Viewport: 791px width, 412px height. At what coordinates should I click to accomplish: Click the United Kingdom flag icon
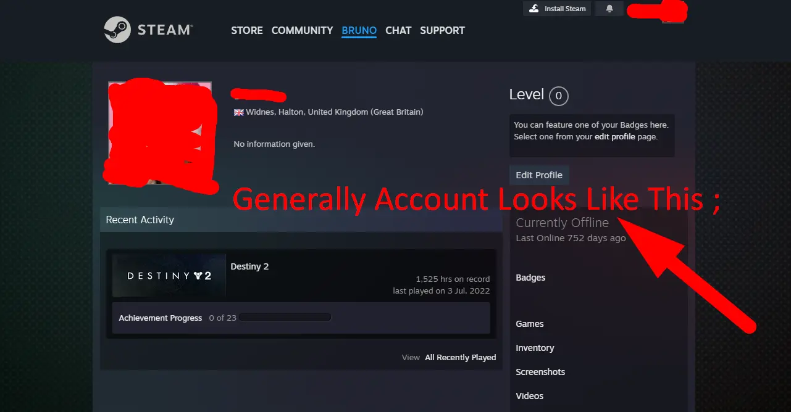[x=238, y=112]
